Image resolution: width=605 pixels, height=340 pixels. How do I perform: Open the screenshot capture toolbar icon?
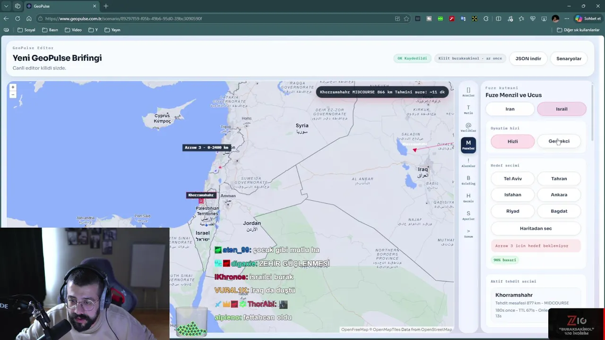pos(544,18)
